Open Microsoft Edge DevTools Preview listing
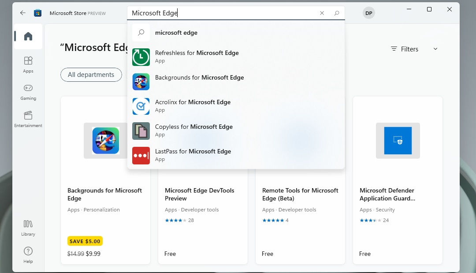This screenshot has width=476, height=273. [x=199, y=194]
